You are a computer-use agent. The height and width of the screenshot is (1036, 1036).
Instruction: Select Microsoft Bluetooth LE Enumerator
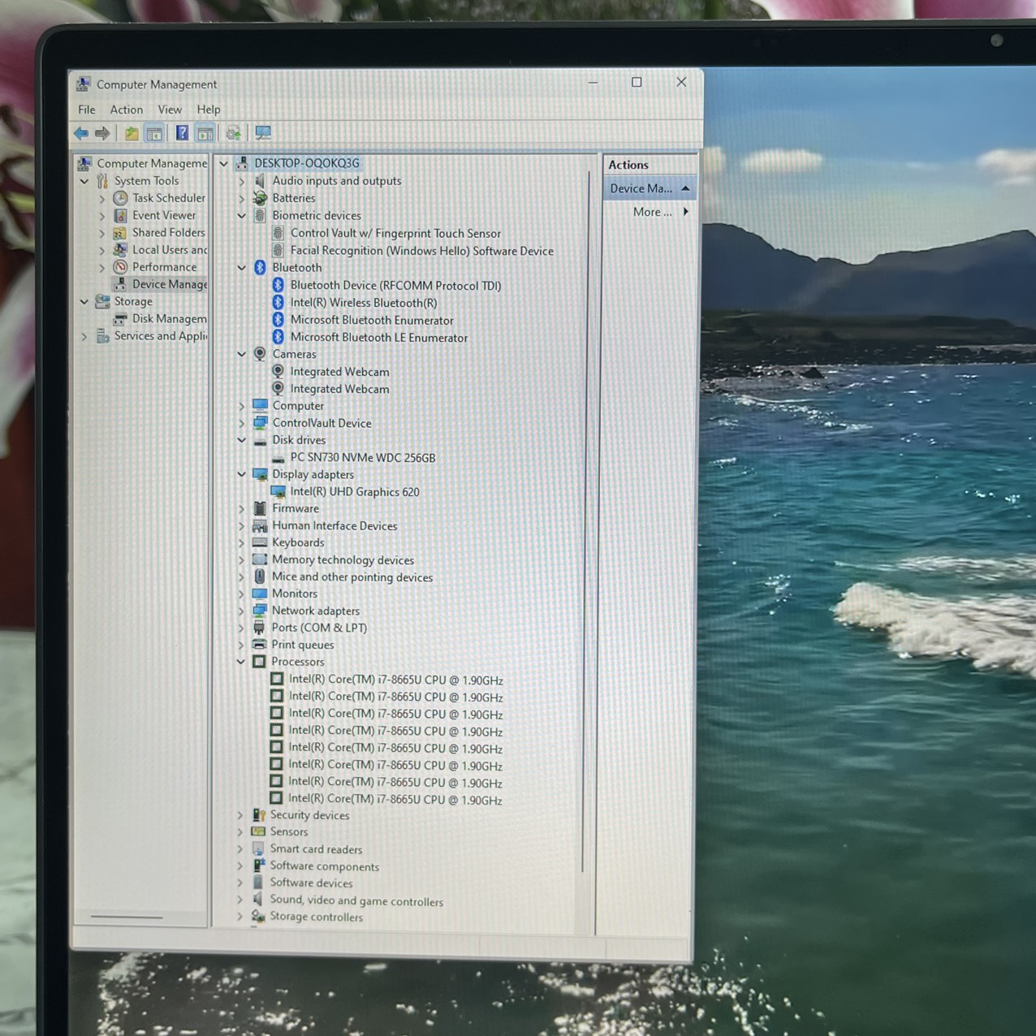pos(379,338)
